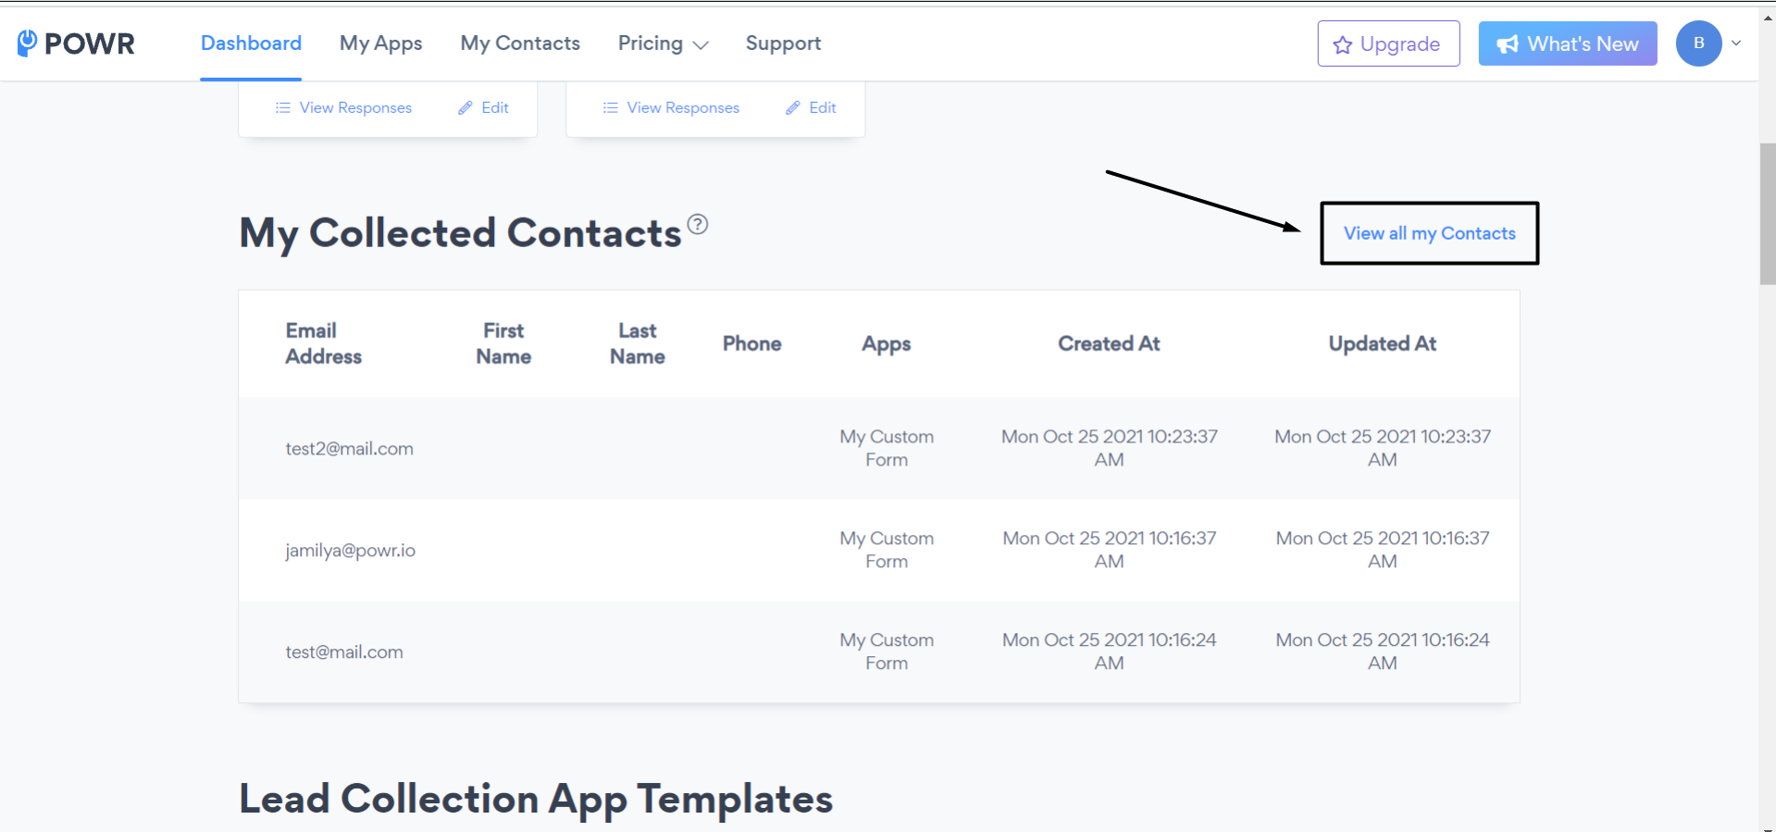Image resolution: width=1776 pixels, height=832 pixels.
Task: Go to the My Contacts tab
Action: [x=520, y=43]
